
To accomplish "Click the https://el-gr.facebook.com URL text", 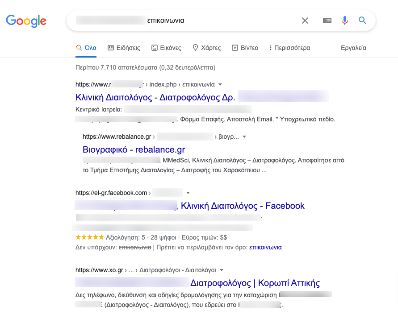I will click(x=111, y=193).
